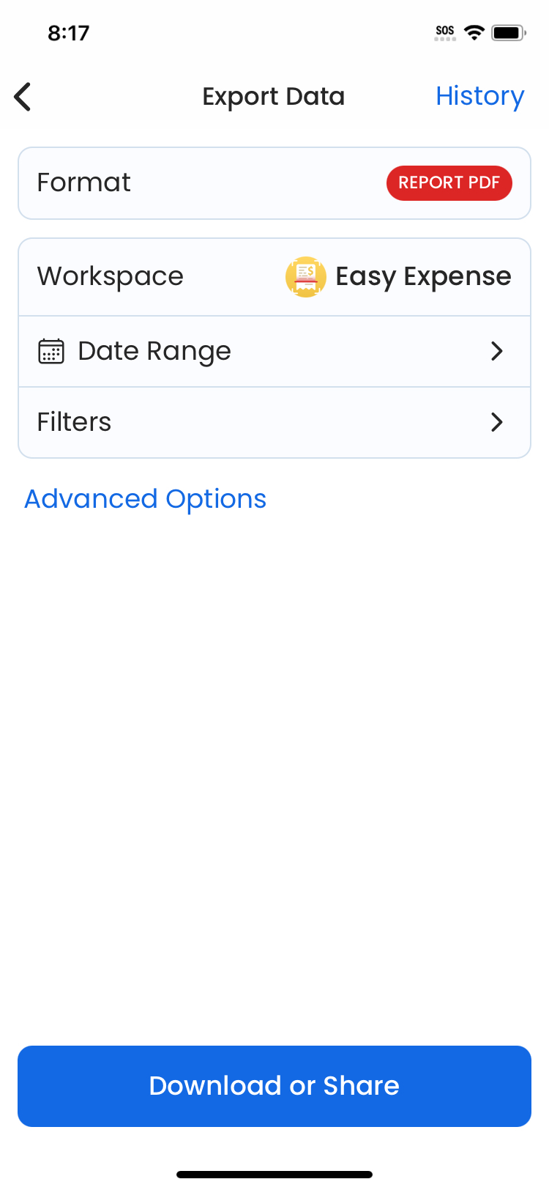Tap the battery status icon
The width and height of the screenshot is (549, 1190).
508,32
